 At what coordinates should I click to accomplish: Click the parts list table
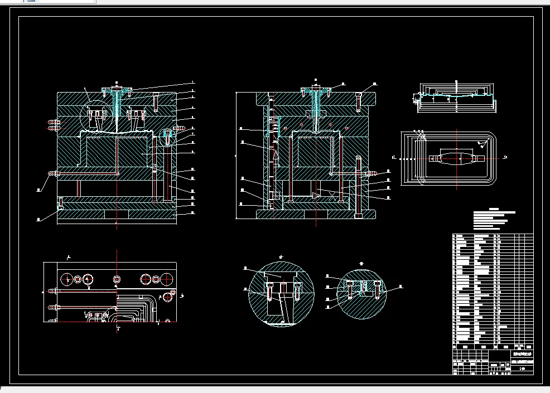coord(493,292)
